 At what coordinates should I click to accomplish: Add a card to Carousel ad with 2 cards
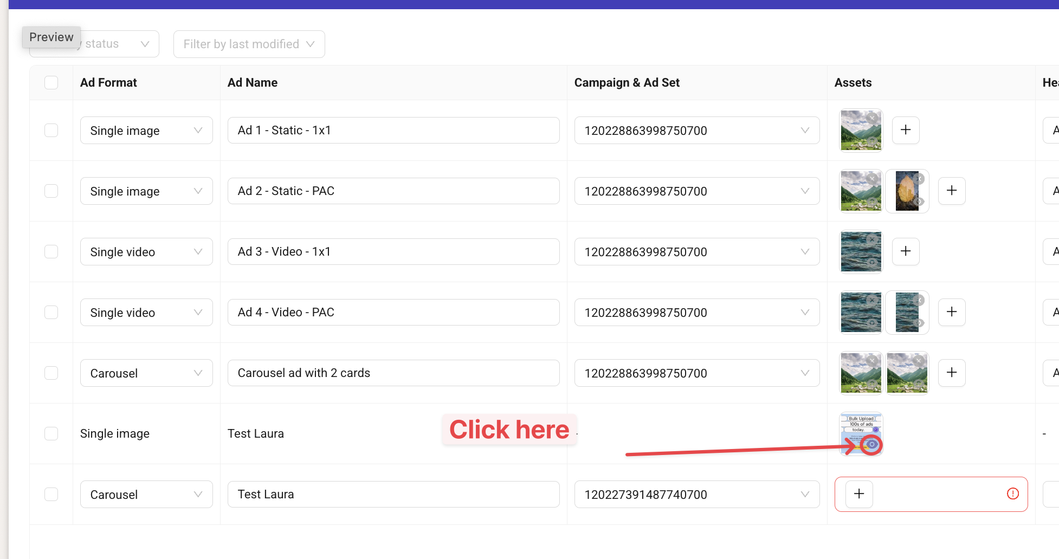pos(952,373)
